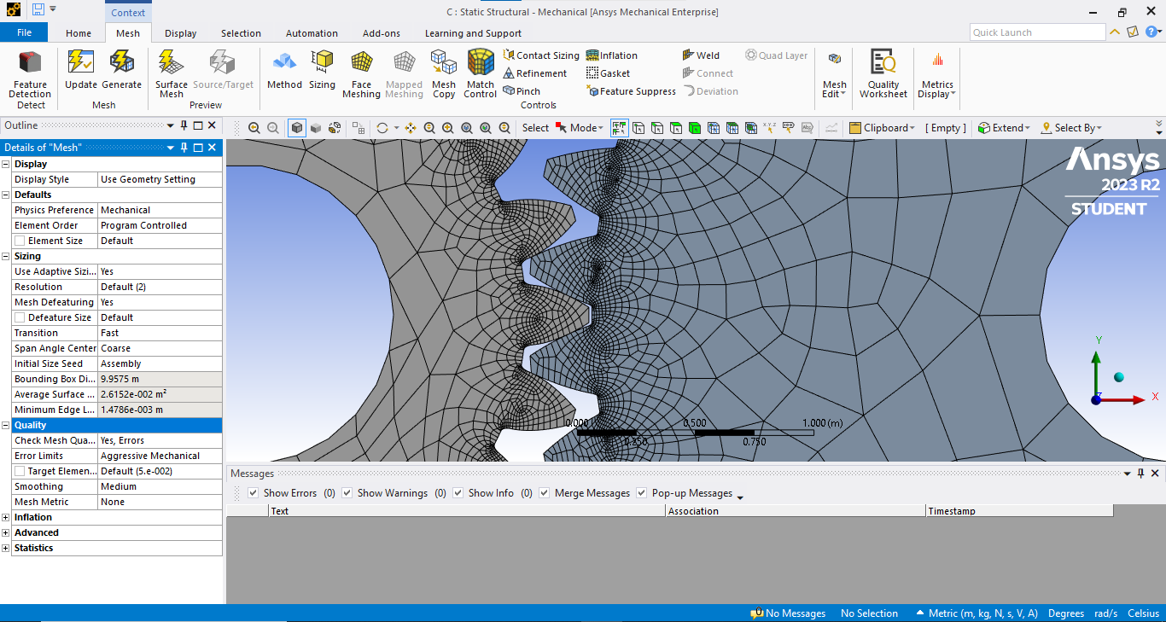Expand the Advanced section
This screenshot has height=622, width=1166.
point(6,532)
